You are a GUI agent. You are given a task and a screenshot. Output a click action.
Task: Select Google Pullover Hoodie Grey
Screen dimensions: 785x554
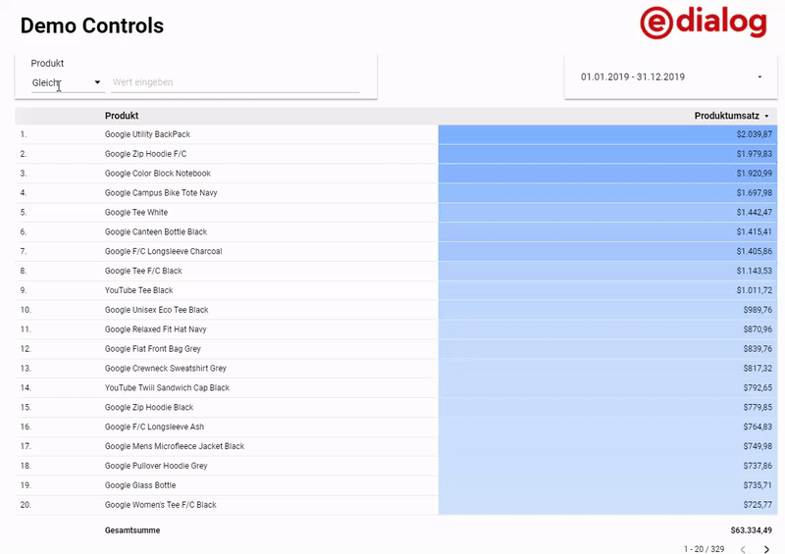pos(156,466)
